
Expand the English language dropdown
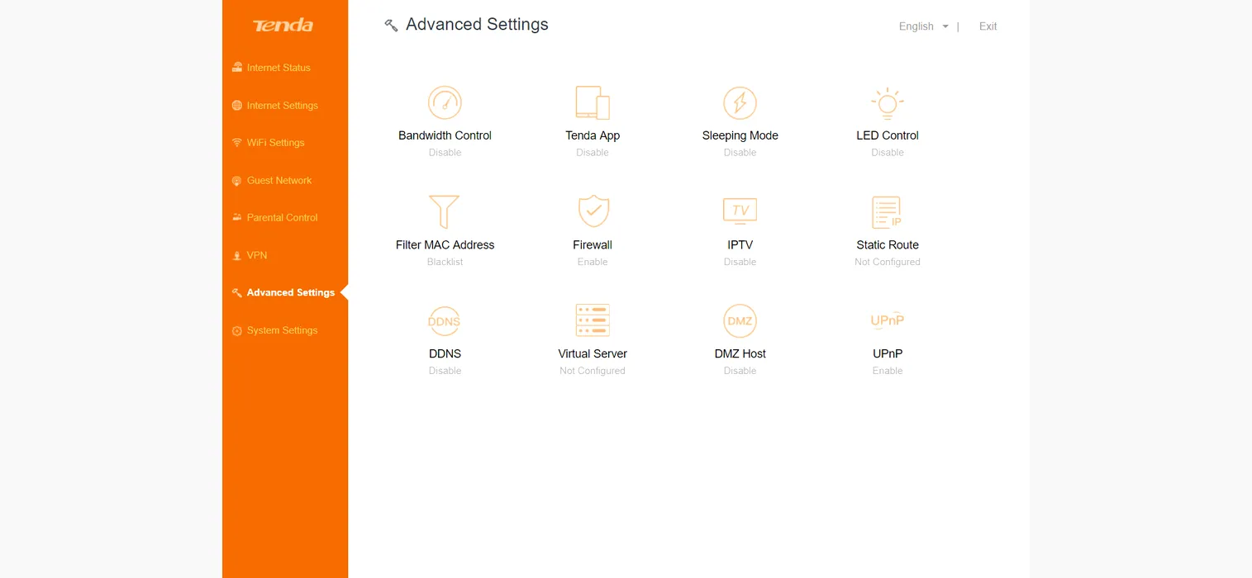(x=923, y=26)
